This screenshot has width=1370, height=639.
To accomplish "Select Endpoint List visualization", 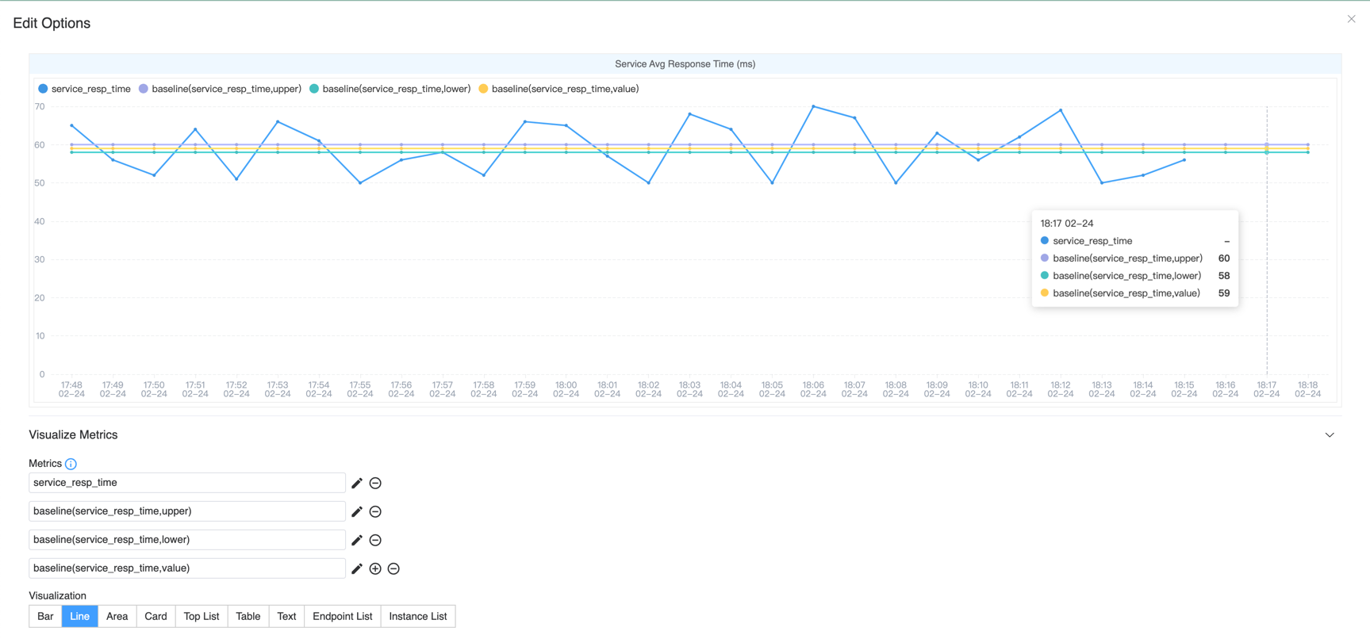I will (x=342, y=616).
